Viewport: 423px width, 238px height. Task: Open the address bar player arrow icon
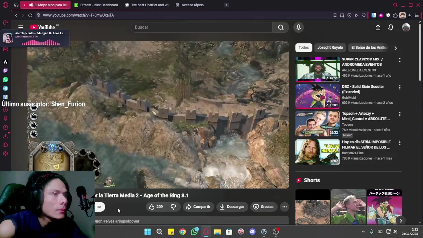point(356,15)
